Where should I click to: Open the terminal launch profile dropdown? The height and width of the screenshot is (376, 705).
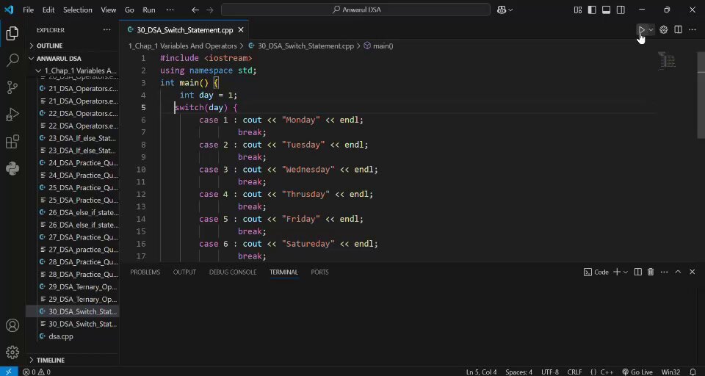626,272
